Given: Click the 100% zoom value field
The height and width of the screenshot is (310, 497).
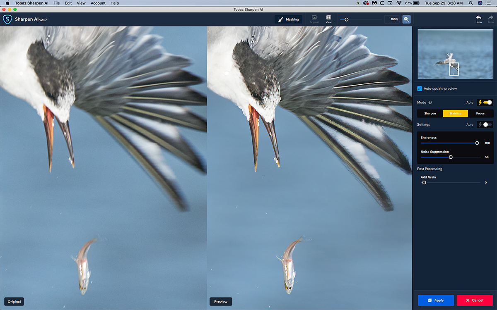Looking at the screenshot, I should coord(393,19).
